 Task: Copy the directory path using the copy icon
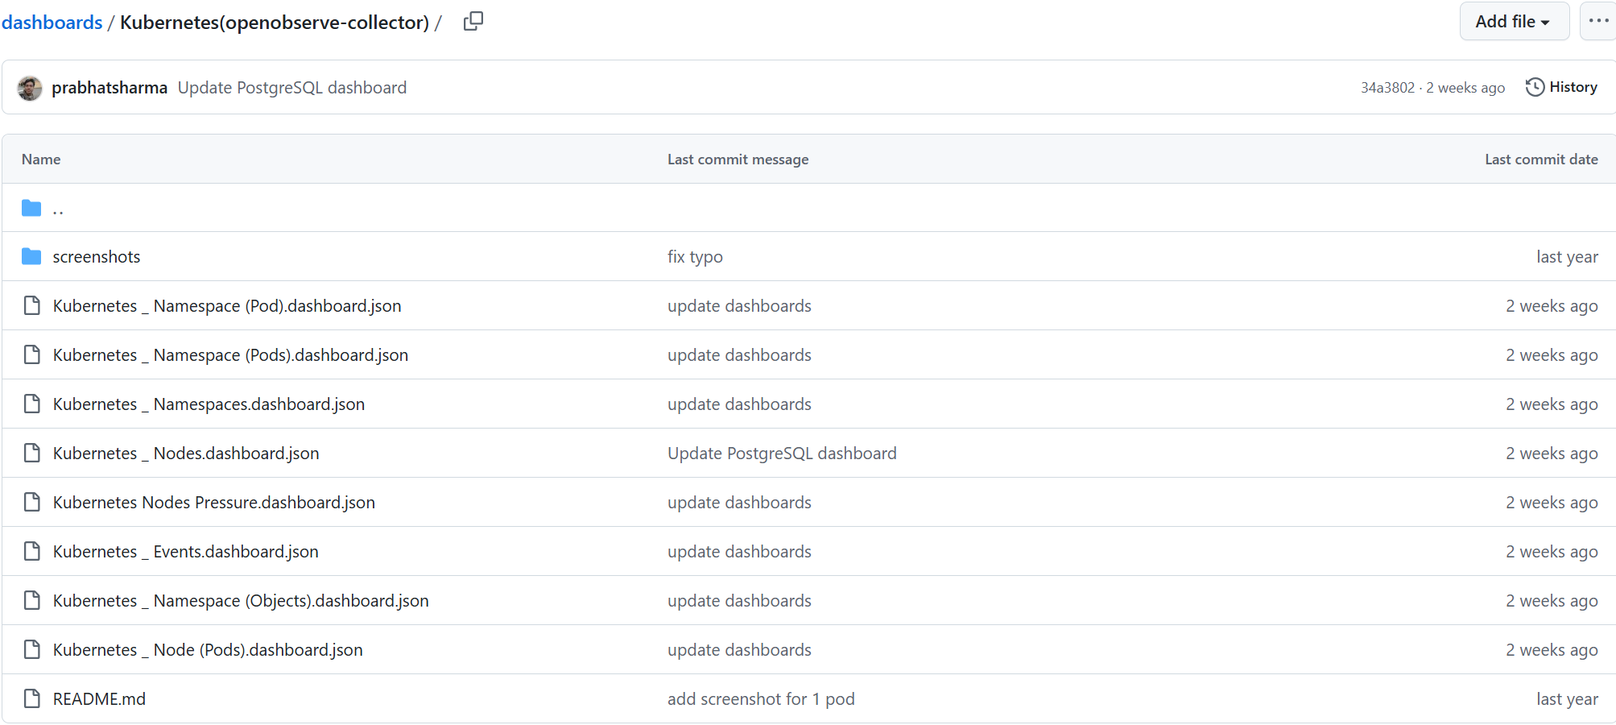[473, 22]
